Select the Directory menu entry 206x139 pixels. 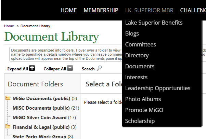point(137,55)
